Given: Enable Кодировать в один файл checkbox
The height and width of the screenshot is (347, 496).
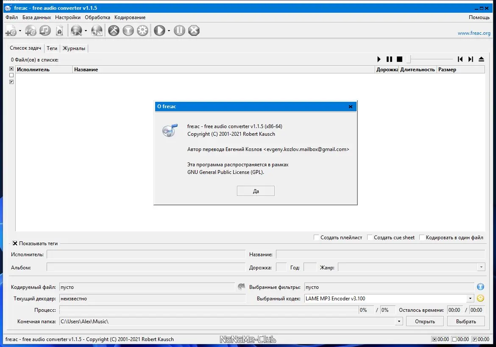Looking at the screenshot, I should click(422, 238).
